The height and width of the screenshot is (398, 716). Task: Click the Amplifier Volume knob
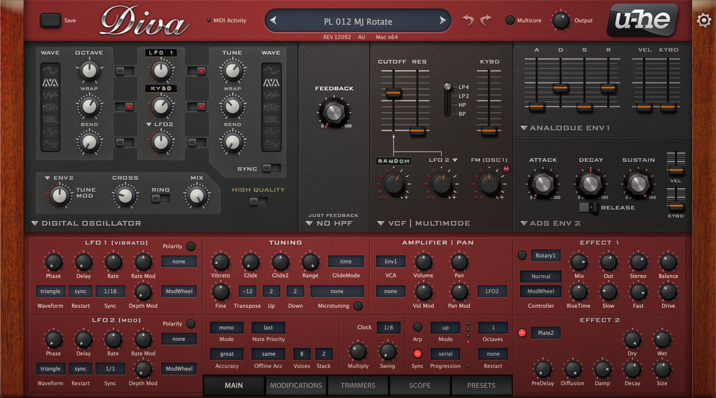(x=423, y=262)
